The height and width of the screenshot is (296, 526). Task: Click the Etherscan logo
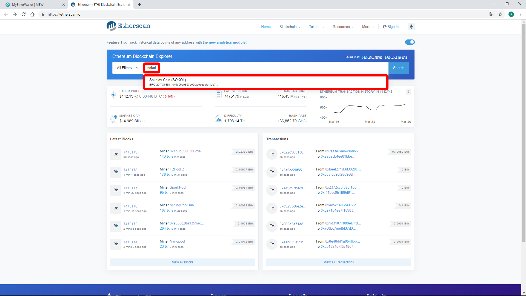[x=128, y=26]
